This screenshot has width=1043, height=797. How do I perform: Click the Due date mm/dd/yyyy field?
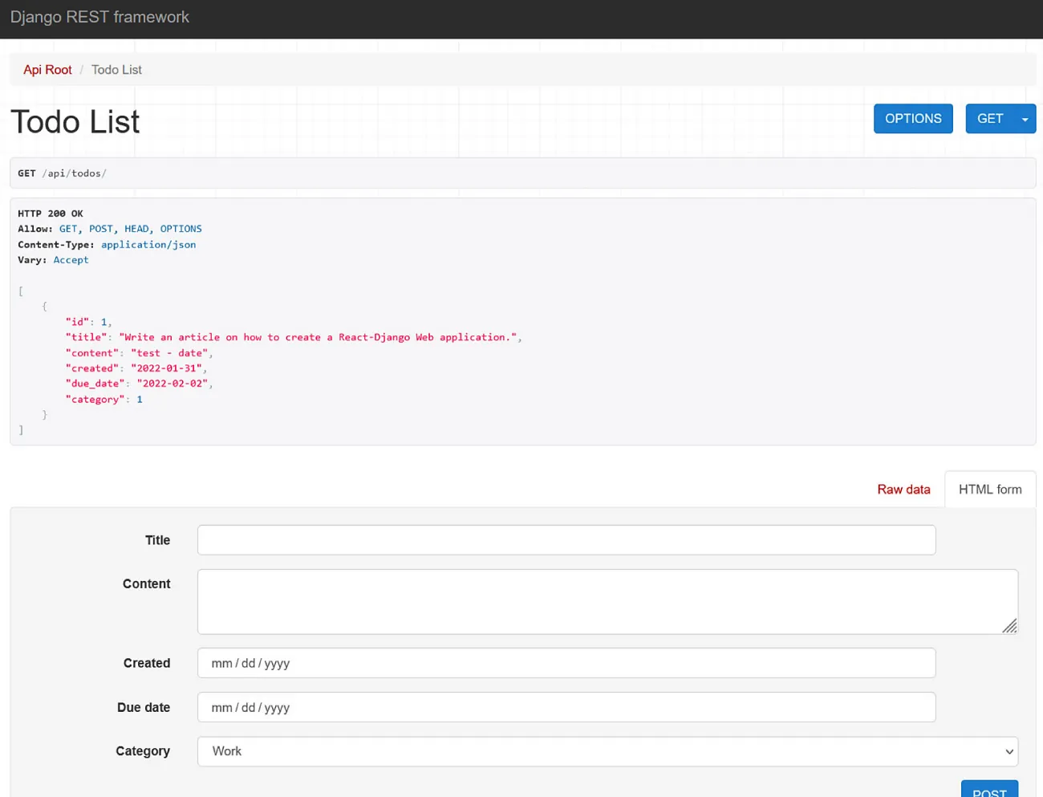click(x=566, y=707)
